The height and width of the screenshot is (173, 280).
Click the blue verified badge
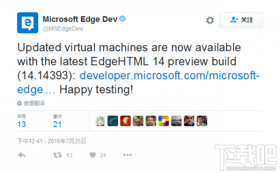pyautogui.click(x=122, y=19)
